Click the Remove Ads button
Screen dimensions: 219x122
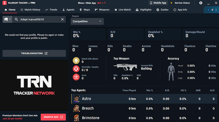pos(53,117)
